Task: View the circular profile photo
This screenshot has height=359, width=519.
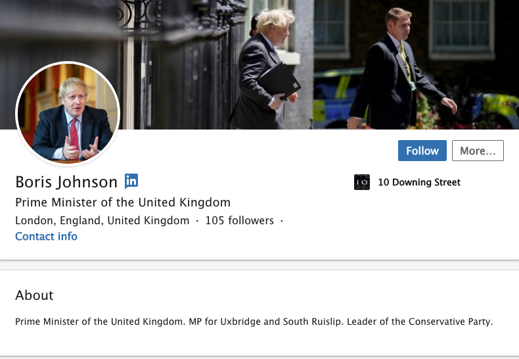Action: pos(68,113)
